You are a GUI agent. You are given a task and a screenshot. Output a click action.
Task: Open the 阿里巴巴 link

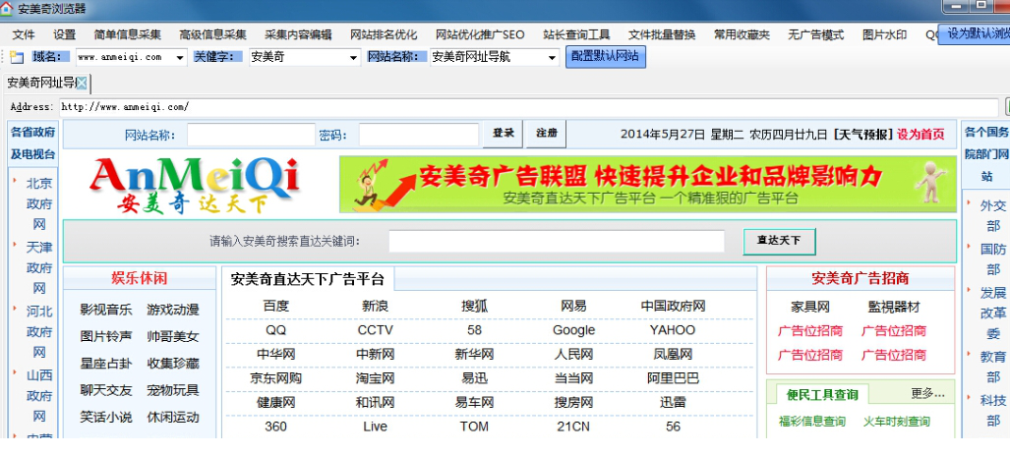(x=673, y=378)
